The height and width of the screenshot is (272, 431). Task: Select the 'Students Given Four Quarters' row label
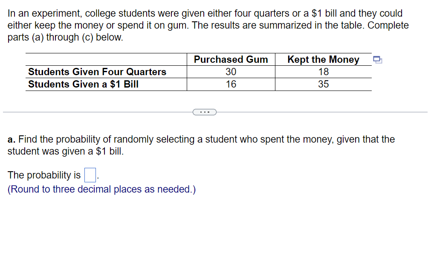pos(97,72)
